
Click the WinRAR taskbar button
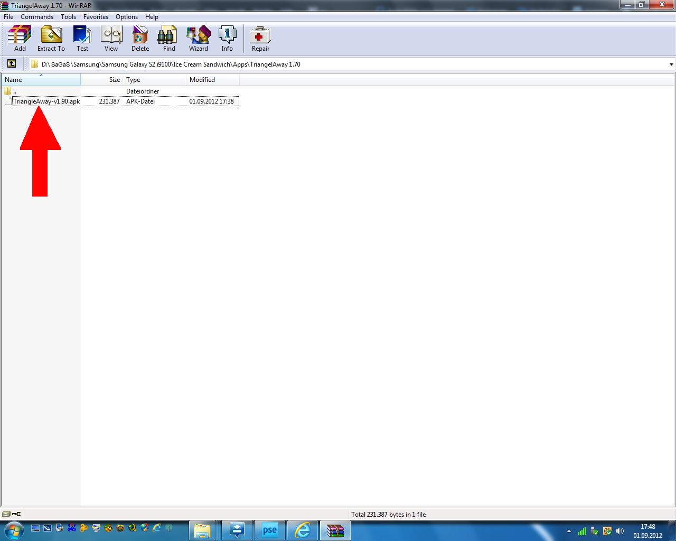coord(335,530)
